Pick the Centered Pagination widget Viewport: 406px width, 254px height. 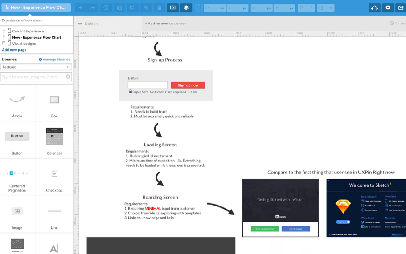(x=17, y=177)
